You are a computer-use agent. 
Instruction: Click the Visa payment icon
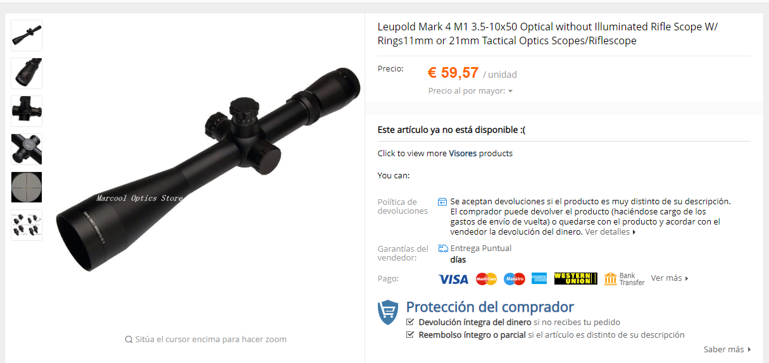453,279
